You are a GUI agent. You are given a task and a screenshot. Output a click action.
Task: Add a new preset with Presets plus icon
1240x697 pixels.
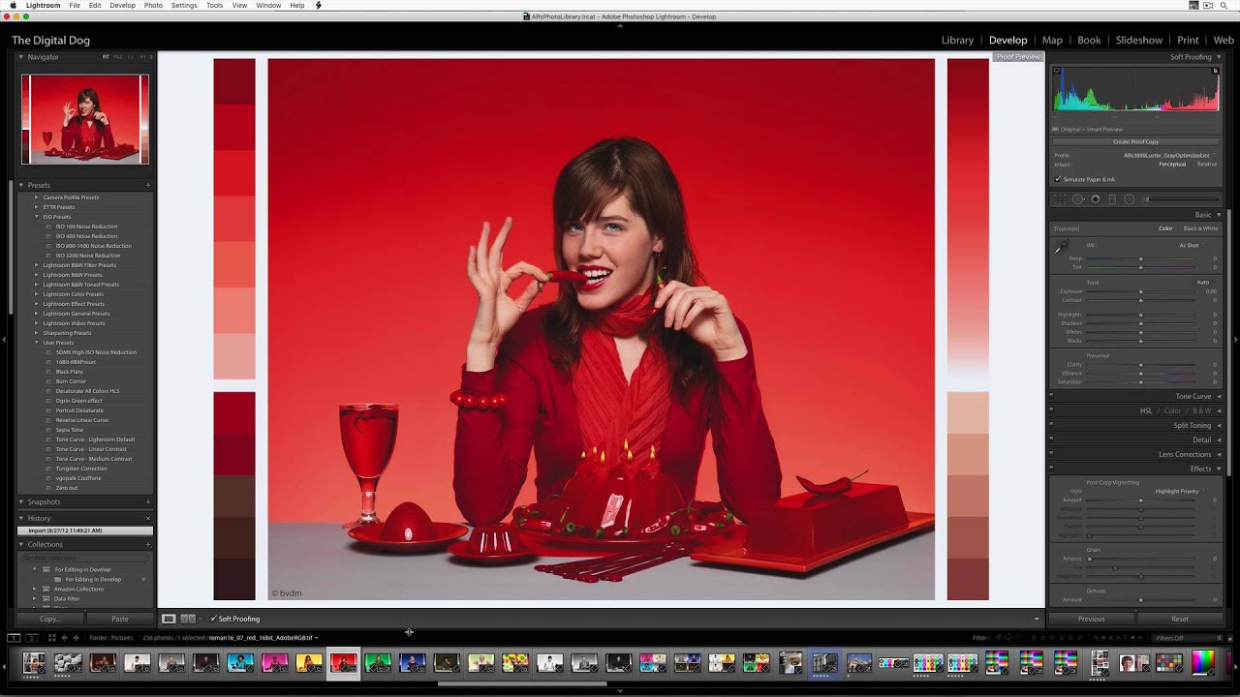click(x=148, y=185)
